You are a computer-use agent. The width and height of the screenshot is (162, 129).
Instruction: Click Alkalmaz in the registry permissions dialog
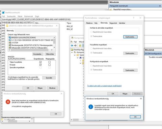pyautogui.click(x=52, y=88)
